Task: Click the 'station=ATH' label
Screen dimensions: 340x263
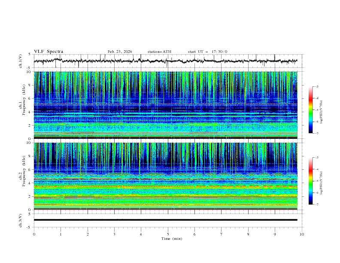Action: tap(159, 52)
